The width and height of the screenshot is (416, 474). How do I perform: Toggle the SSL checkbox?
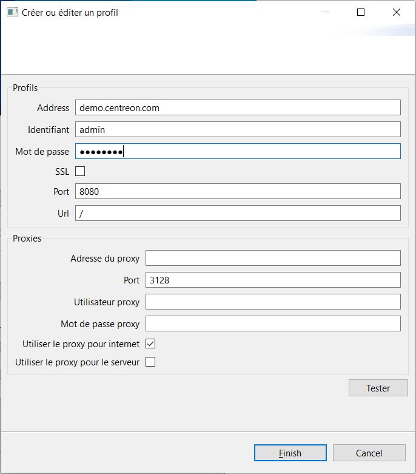click(x=80, y=171)
